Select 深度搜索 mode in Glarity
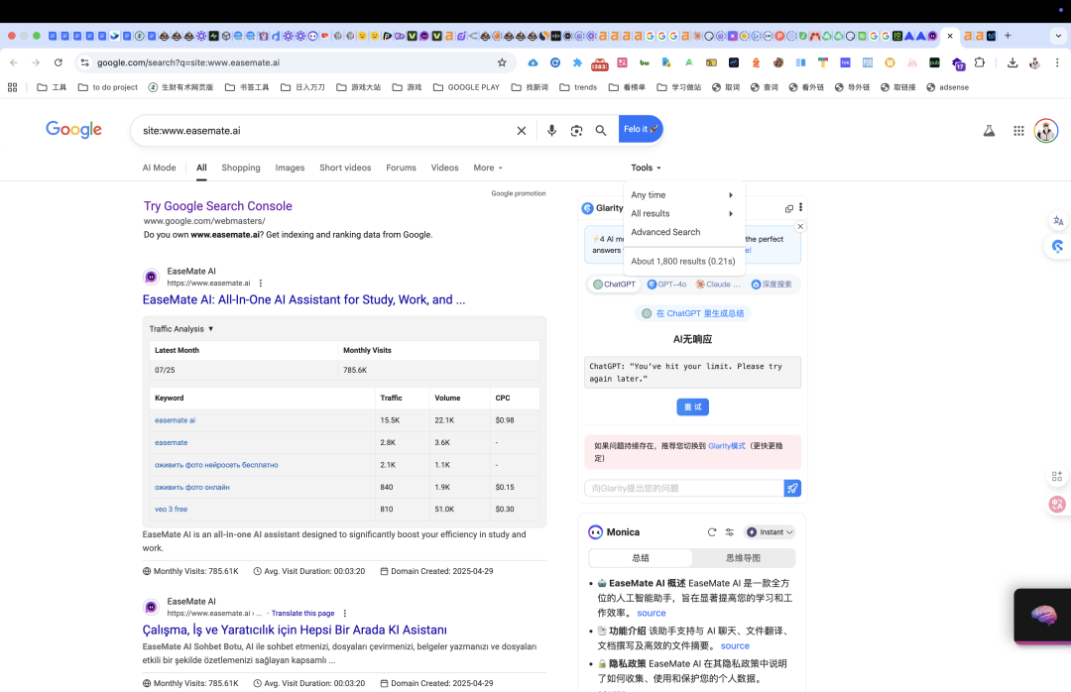This screenshot has height=692, width=1071. [772, 285]
